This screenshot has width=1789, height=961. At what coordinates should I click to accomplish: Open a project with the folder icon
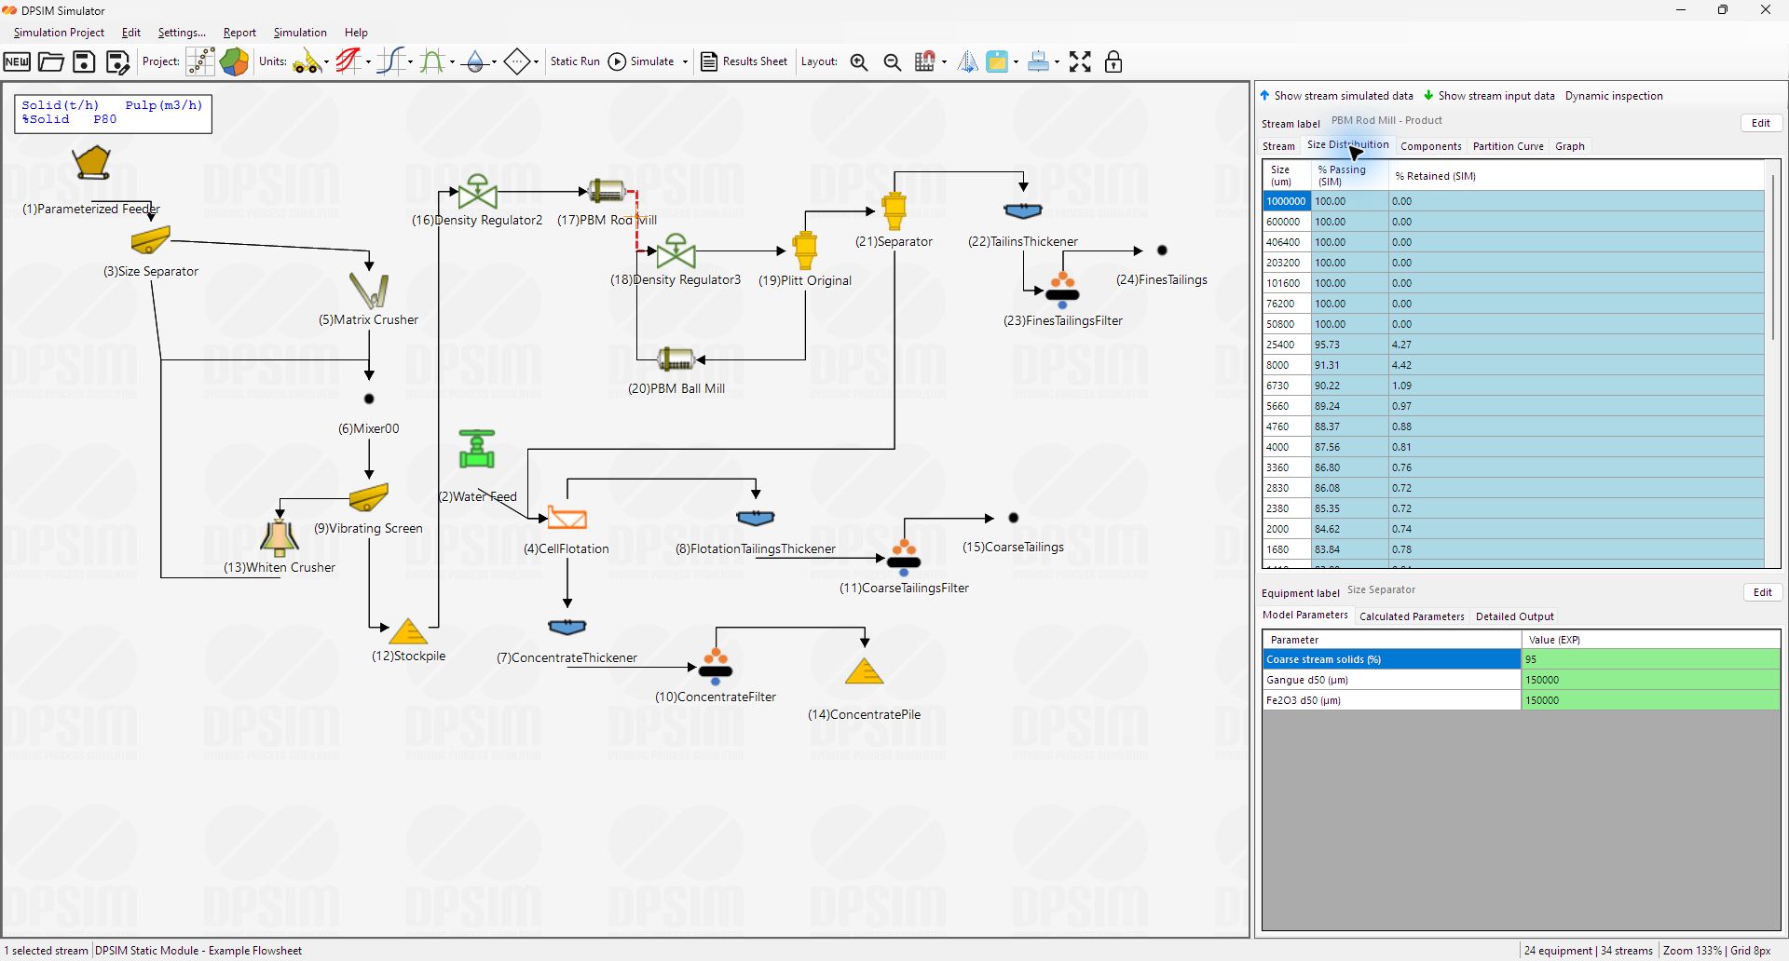(51, 62)
